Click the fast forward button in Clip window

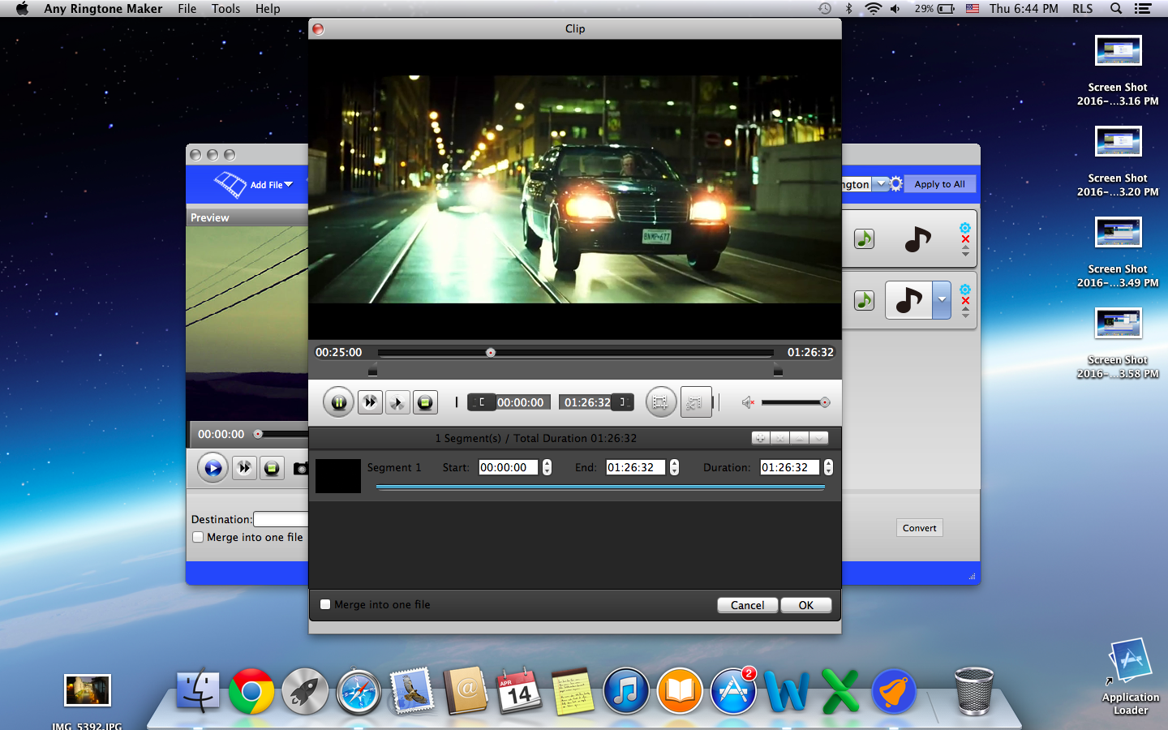pos(370,402)
